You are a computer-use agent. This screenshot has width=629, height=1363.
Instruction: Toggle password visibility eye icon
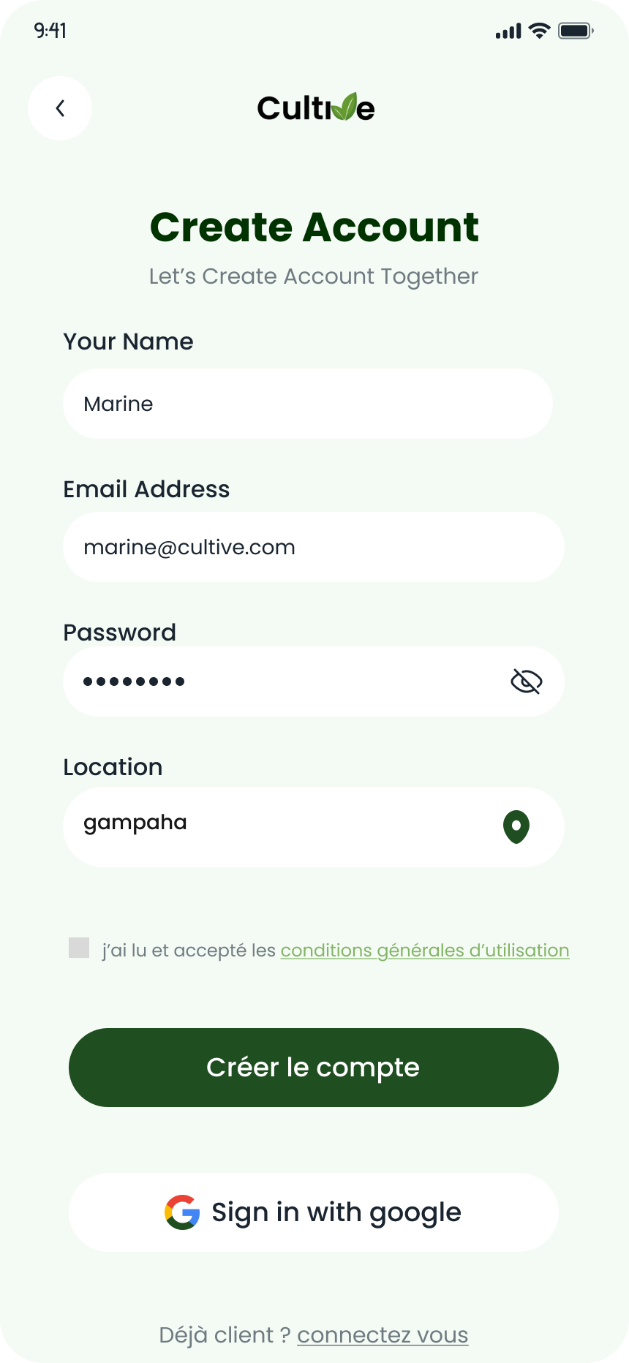tap(526, 681)
